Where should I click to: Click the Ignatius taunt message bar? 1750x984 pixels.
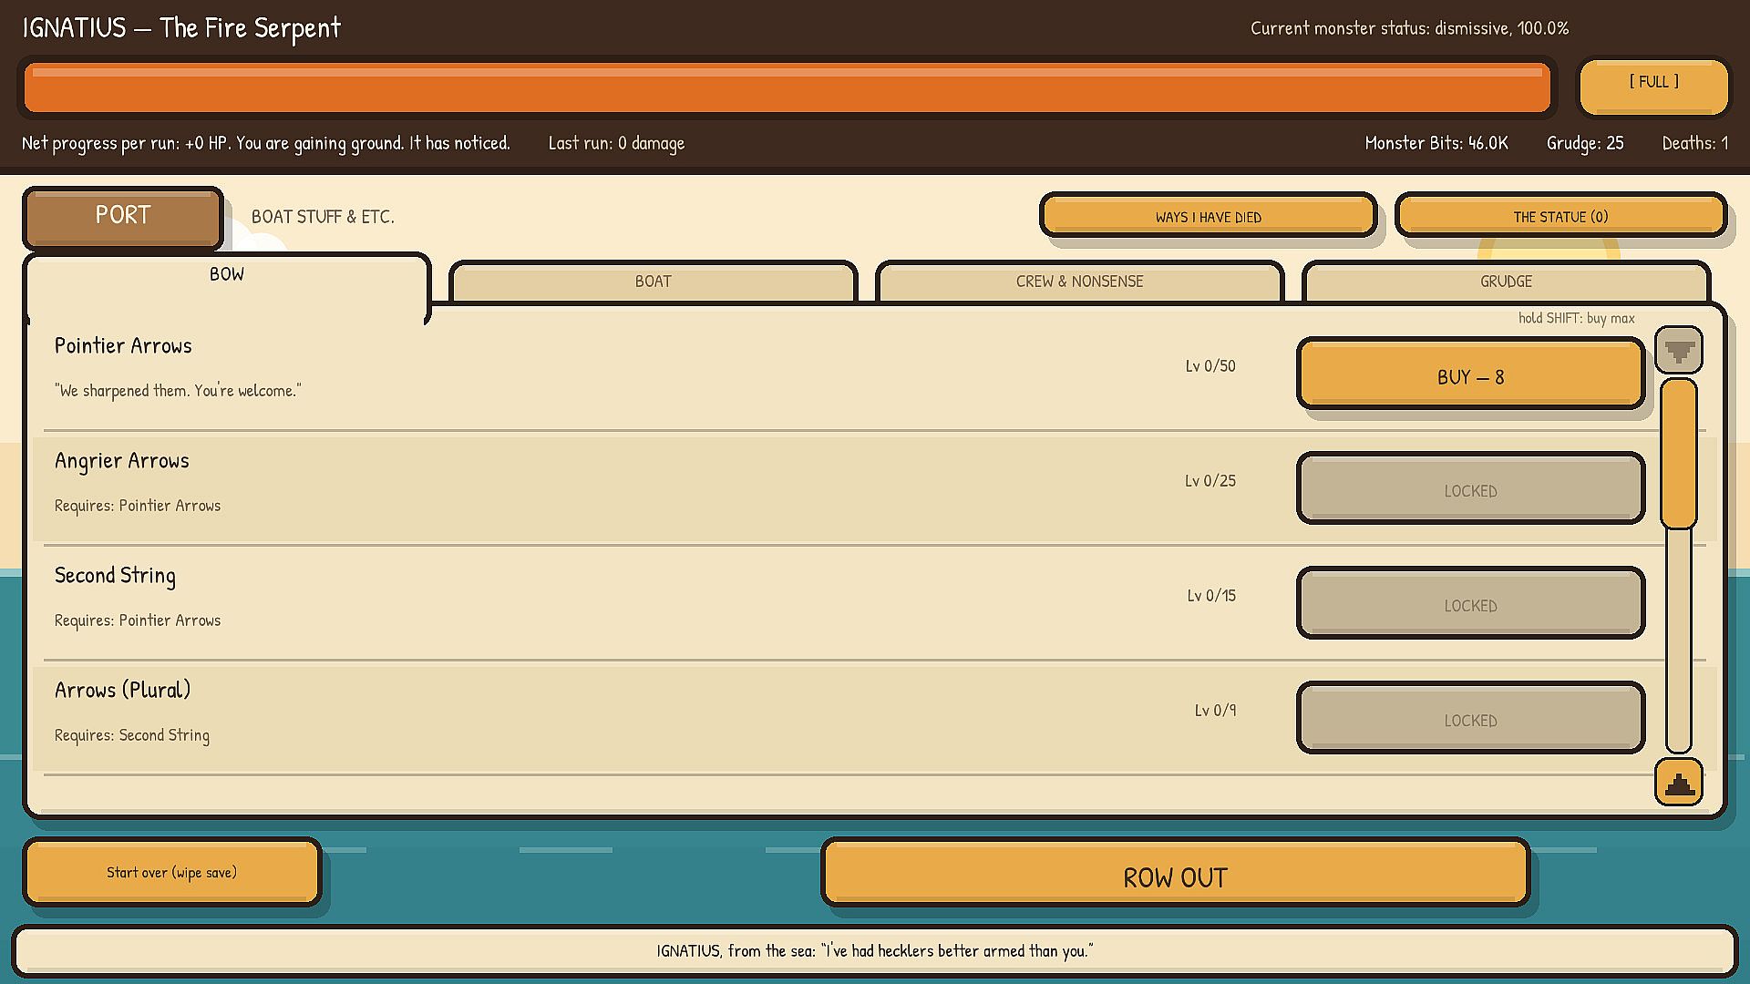875,950
